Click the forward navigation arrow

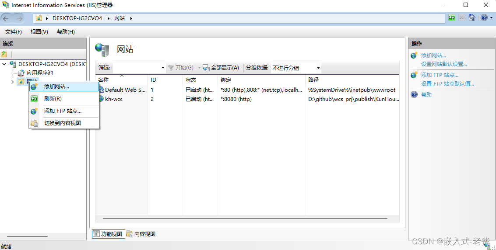coord(19,19)
